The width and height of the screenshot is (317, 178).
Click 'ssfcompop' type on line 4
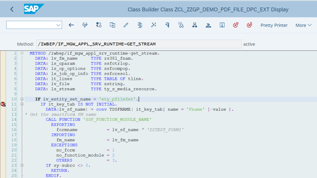[x=116, y=69]
